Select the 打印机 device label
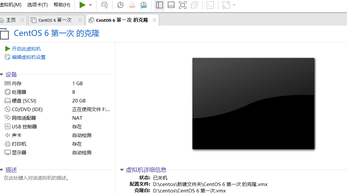The width and height of the screenshot is (347, 194). click(x=19, y=144)
